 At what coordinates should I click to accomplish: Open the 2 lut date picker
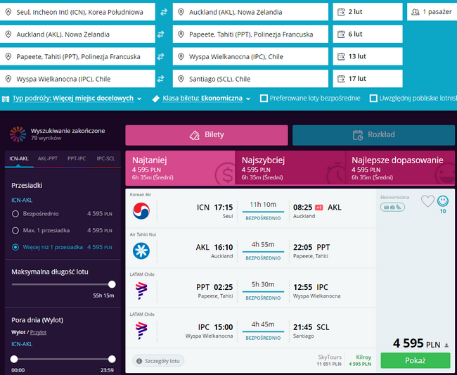[368, 12]
